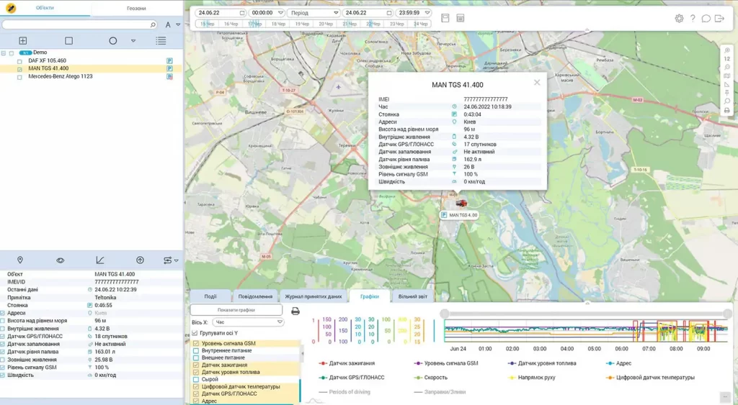Open the Вісь X Час dropdown
The image size is (738, 405).
248,322
